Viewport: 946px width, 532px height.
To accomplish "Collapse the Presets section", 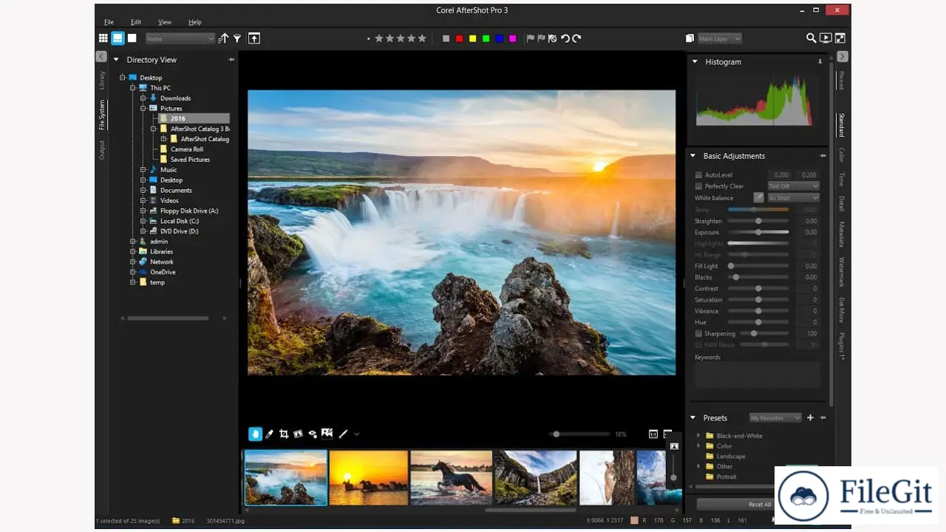I will 693,417.
